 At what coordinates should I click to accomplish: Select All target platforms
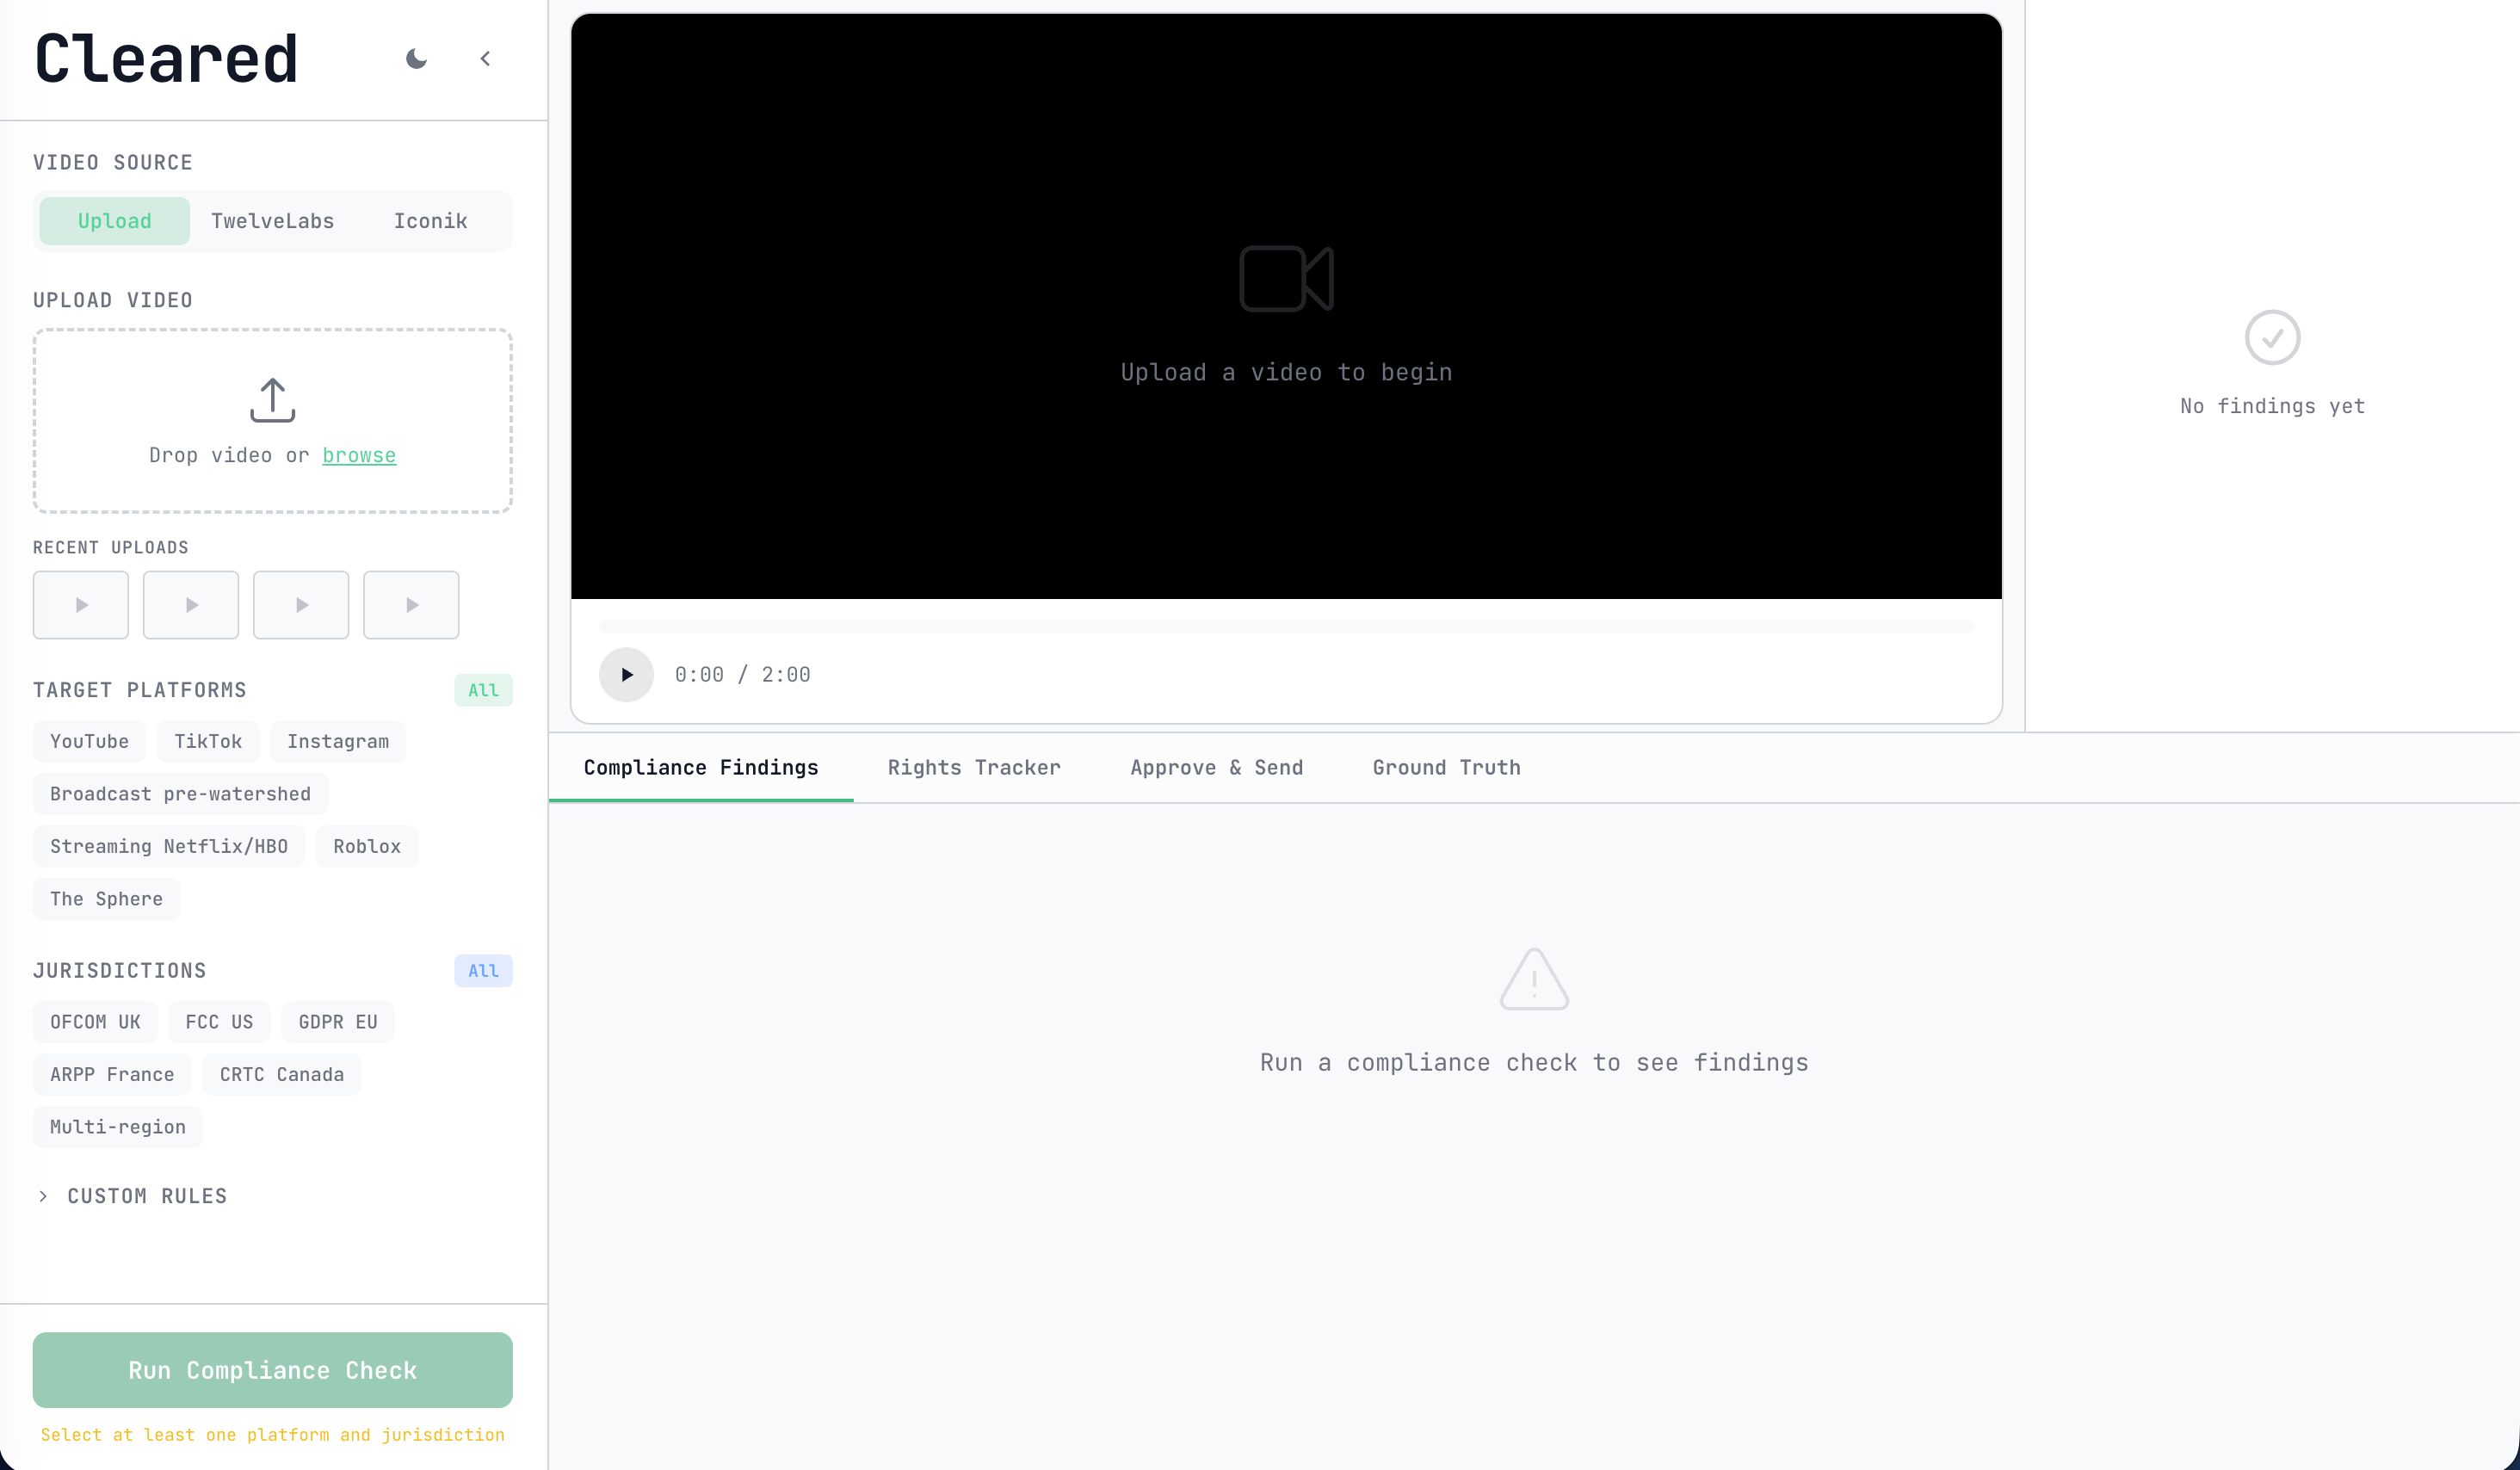pos(483,690)
